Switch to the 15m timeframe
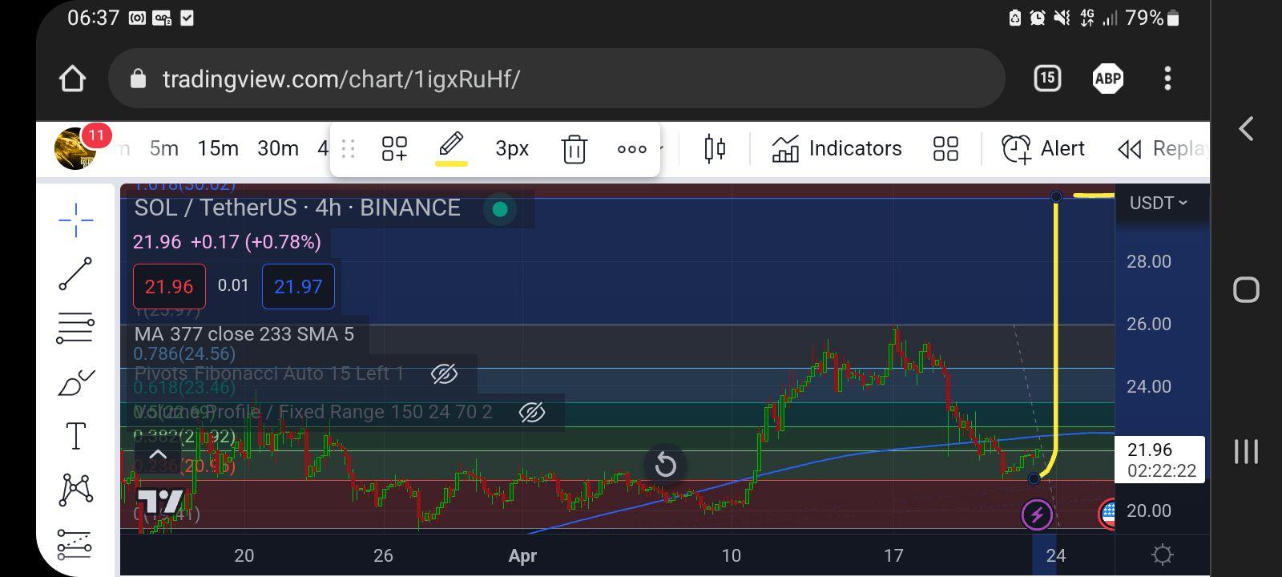1282x577 pixels. click(218, 149)
